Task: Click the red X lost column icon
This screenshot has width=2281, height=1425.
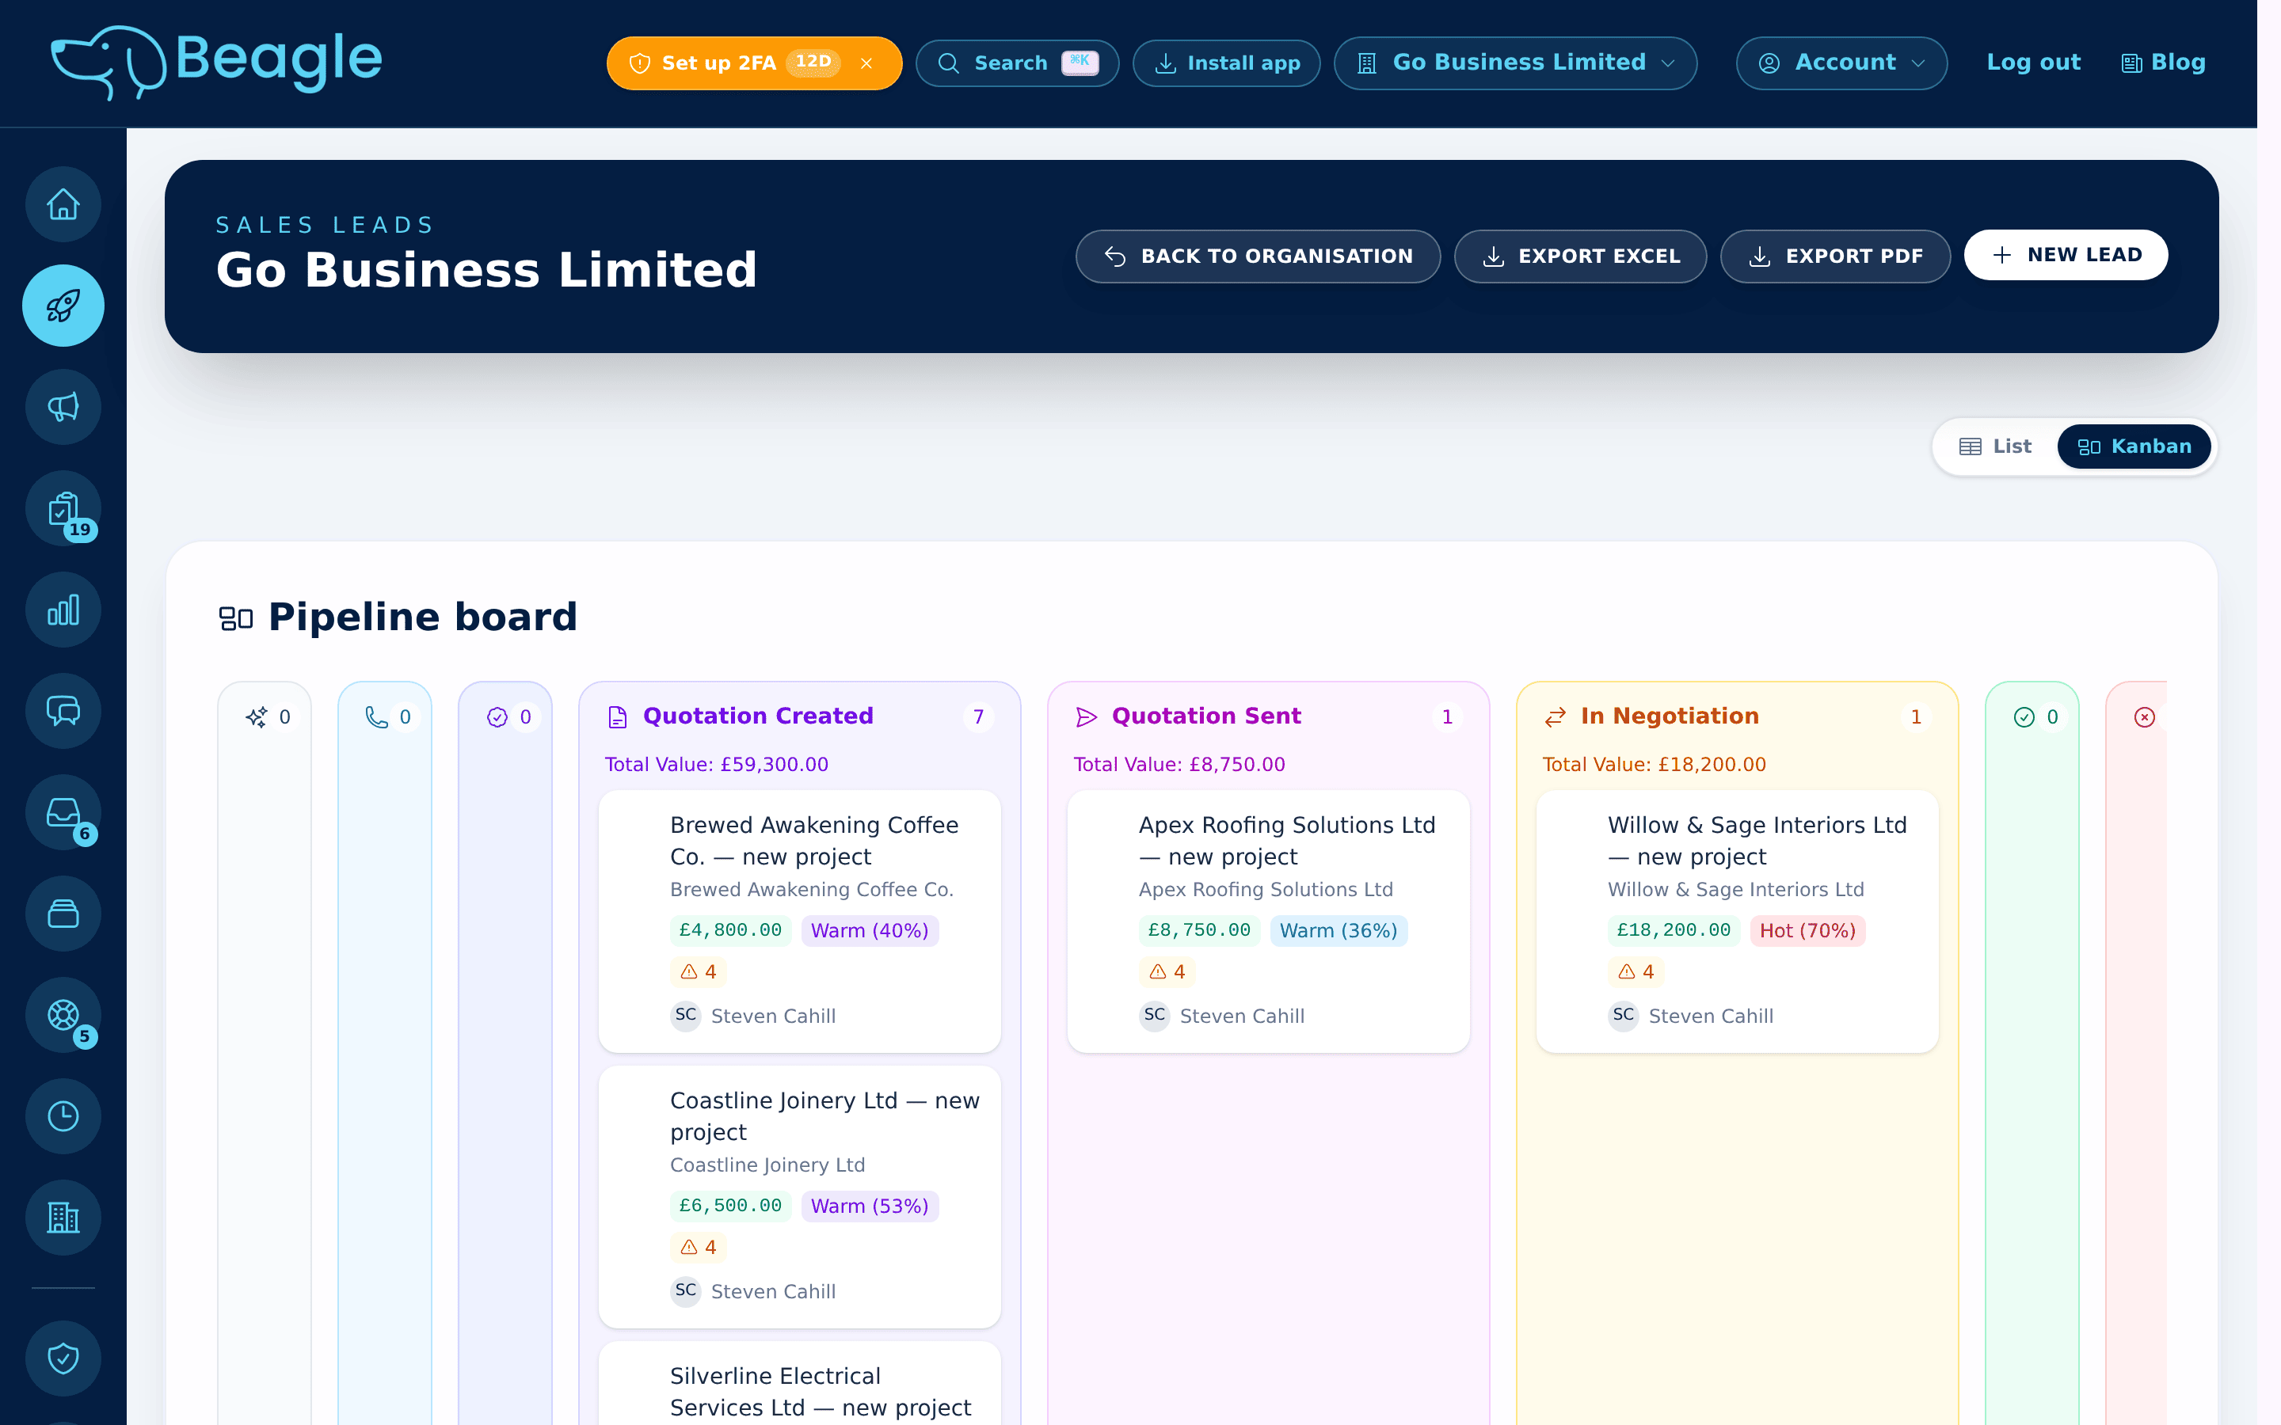Action: tap(2144, 717)
